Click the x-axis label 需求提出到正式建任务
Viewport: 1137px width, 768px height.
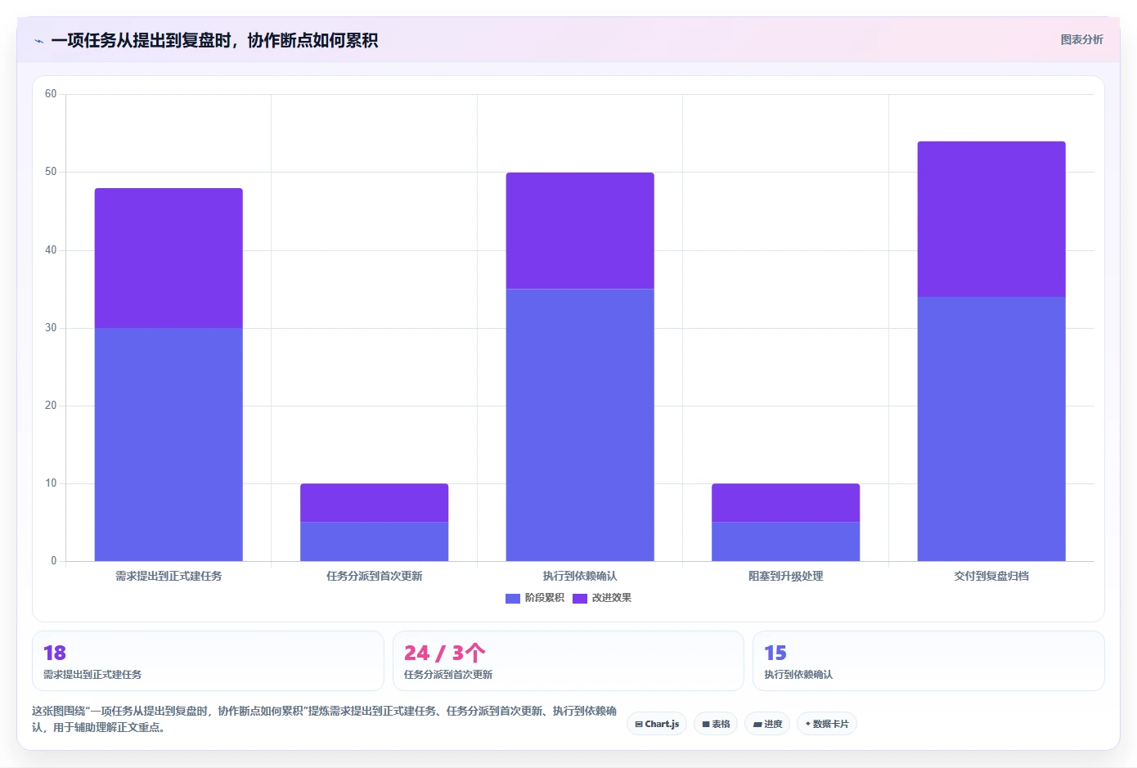point(169,576)
